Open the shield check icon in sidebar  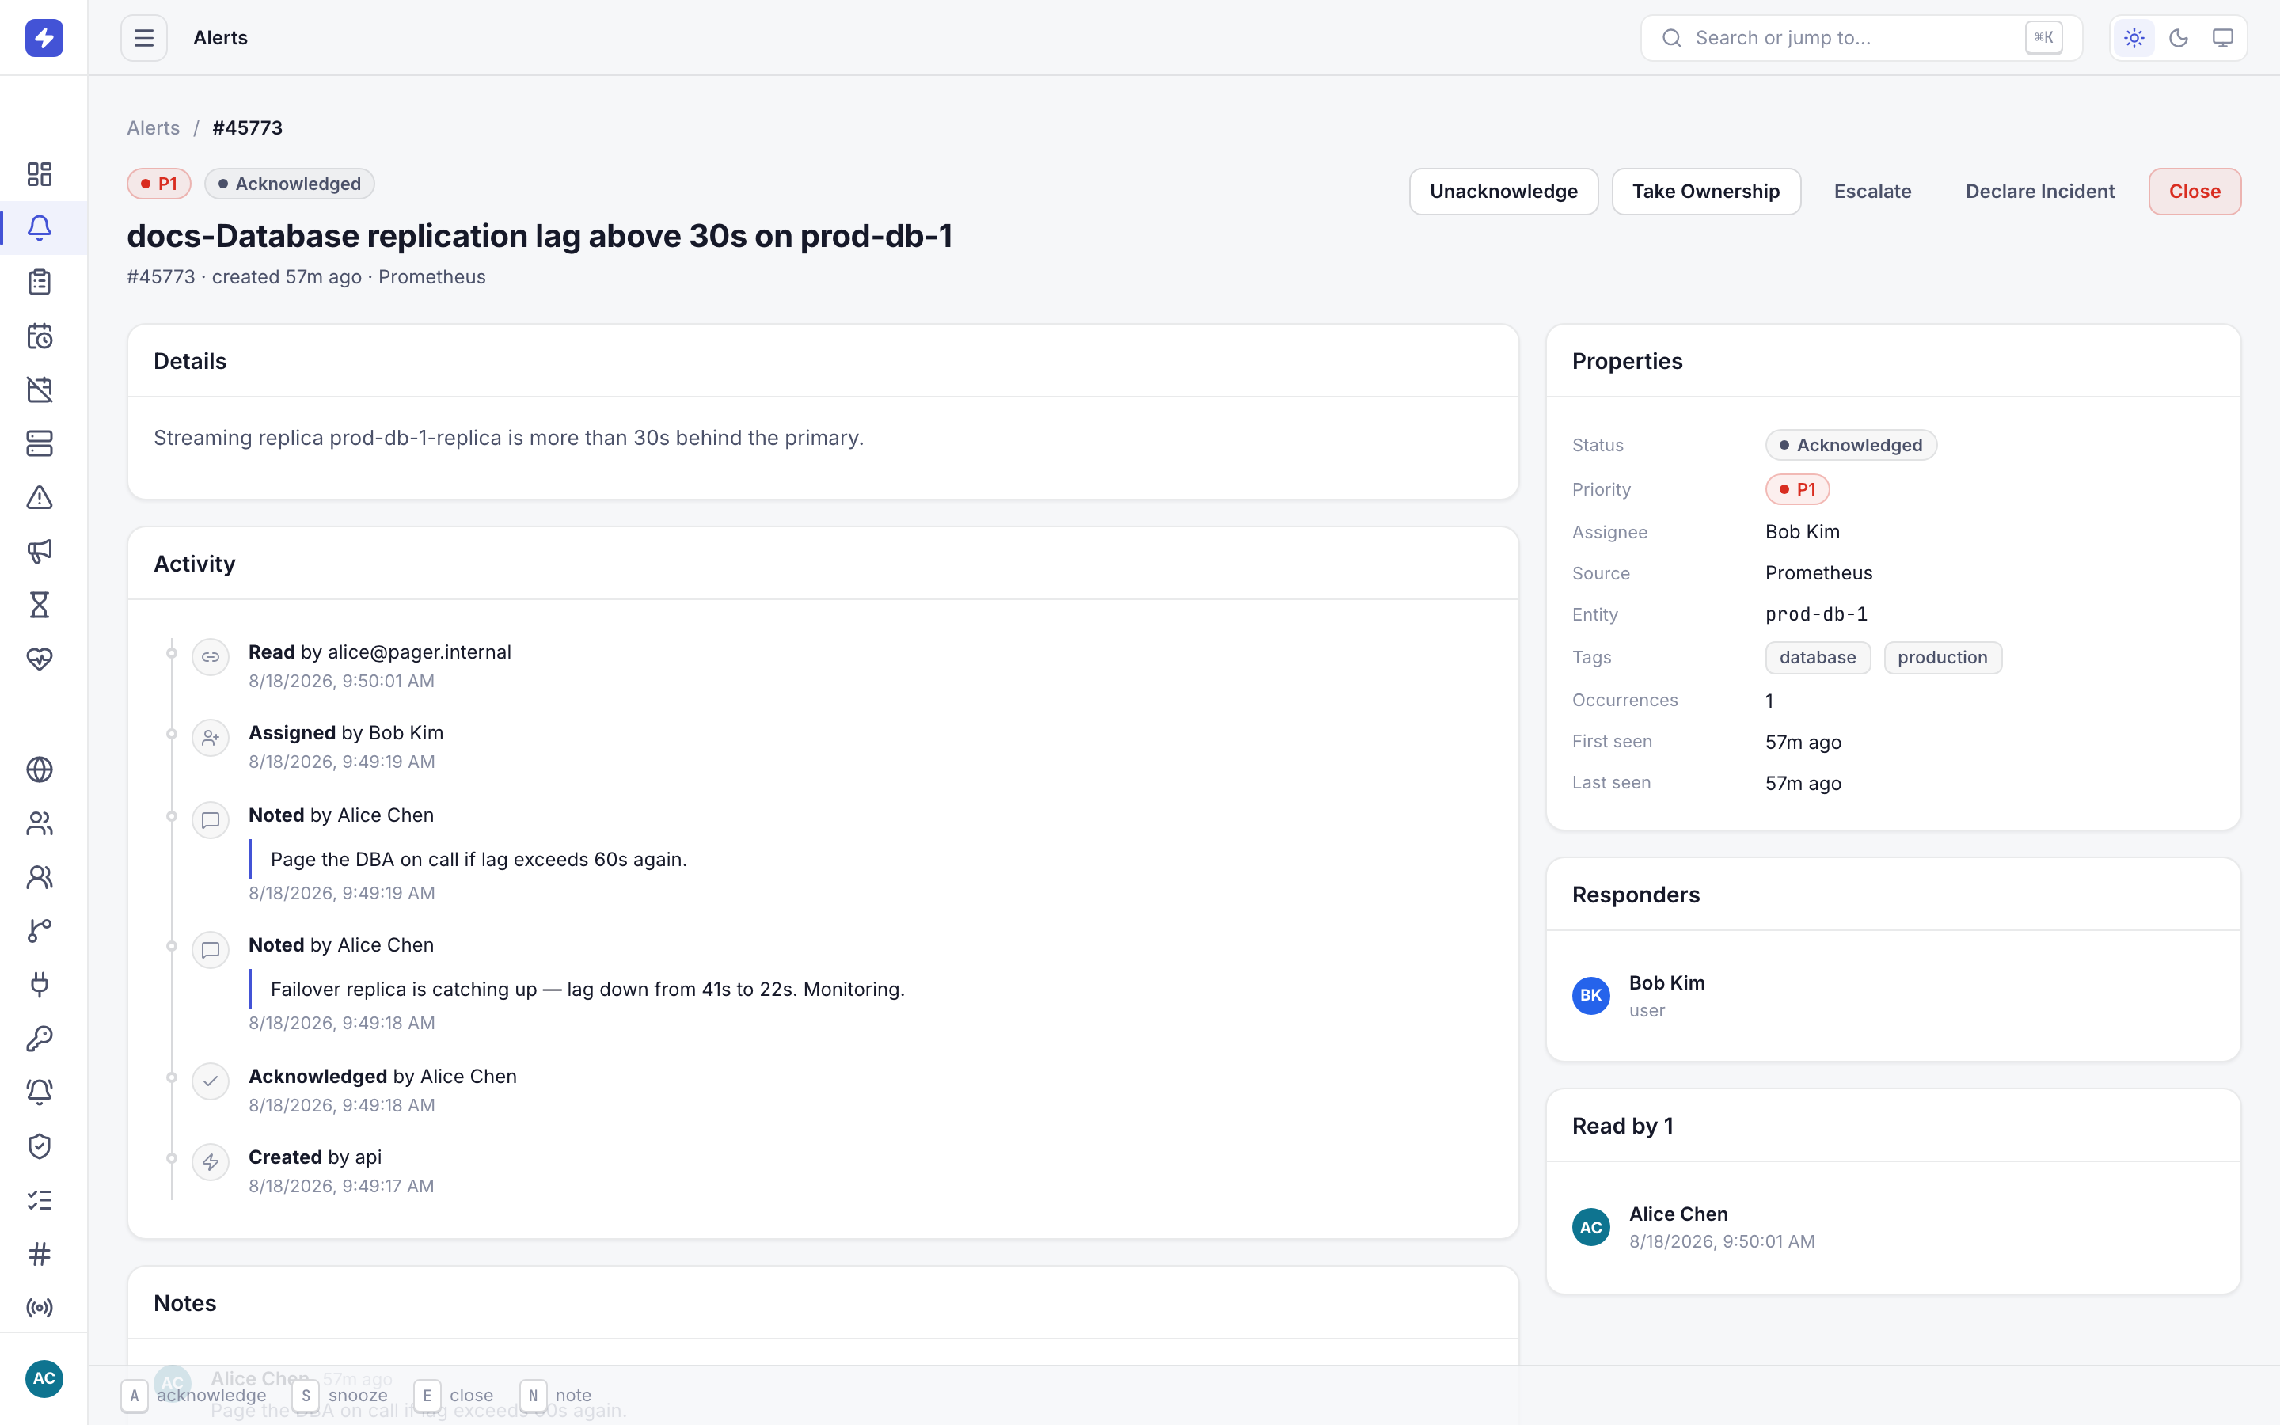tap(40, 1146)
